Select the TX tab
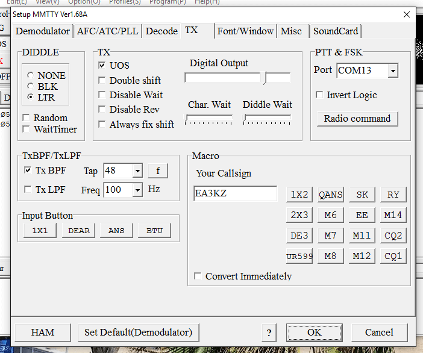Screen dimensions: 423x353 click(198, 30)
